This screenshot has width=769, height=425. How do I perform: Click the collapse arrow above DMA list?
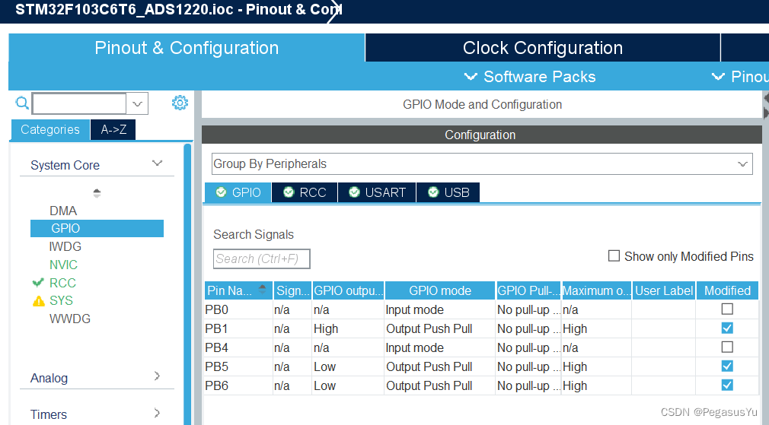coord(97,193)
